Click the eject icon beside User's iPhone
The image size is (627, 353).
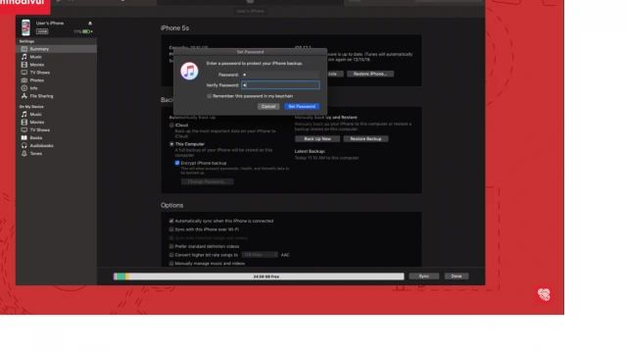(x=90, y=24)
